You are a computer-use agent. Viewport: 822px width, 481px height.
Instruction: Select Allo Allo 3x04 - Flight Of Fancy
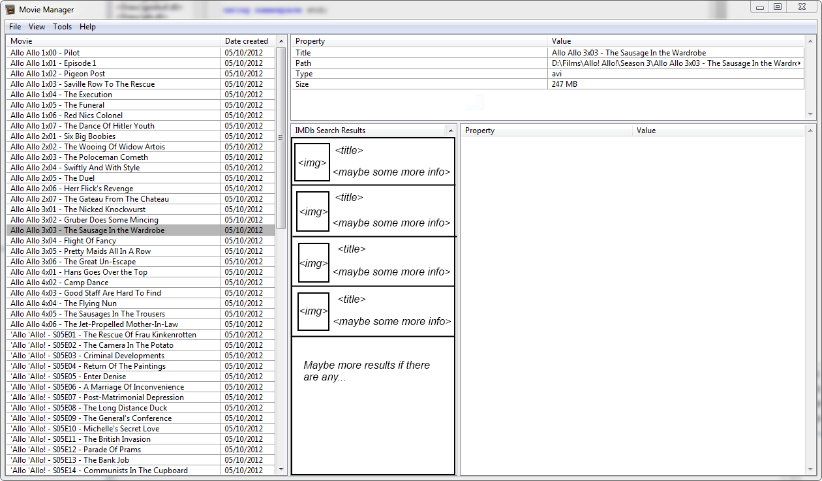pyautogui.click(x=63, y=241)
